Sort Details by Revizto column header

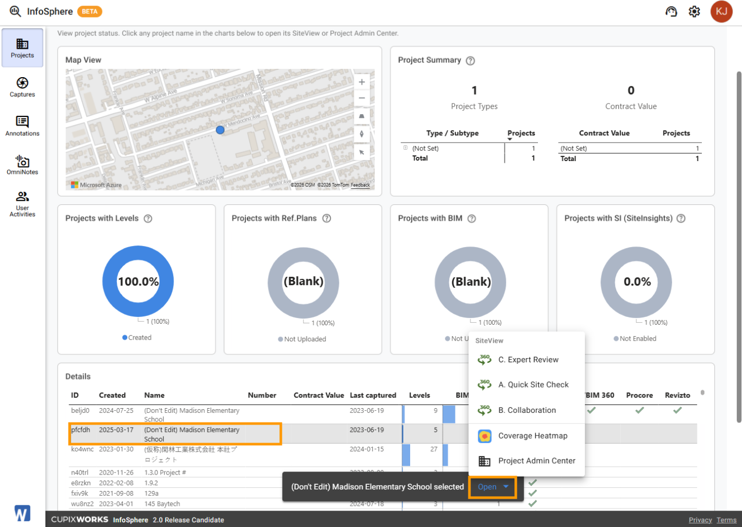[x=678, y=395]
